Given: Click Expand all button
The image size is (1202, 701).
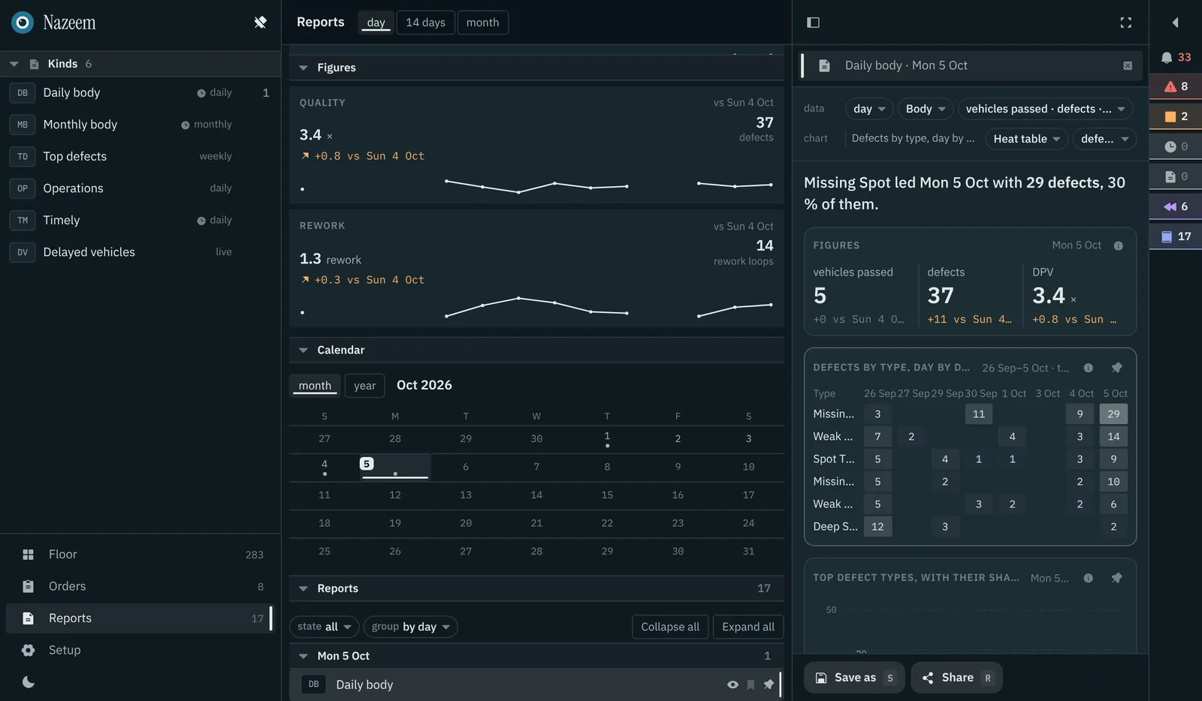Looking at the screenshot, I should tap(748, 627).
